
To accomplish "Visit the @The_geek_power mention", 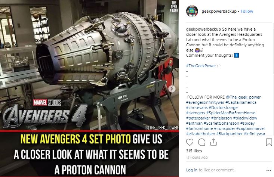I will tap(243, 97).
